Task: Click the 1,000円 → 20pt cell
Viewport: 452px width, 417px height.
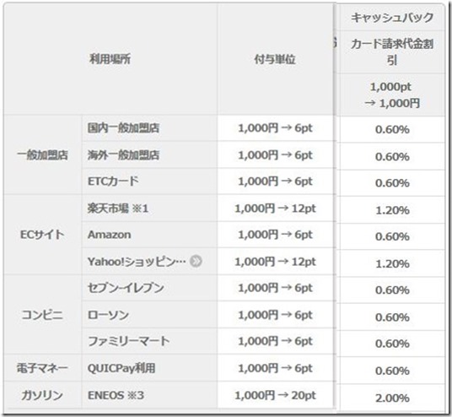Action: (275, 395)
